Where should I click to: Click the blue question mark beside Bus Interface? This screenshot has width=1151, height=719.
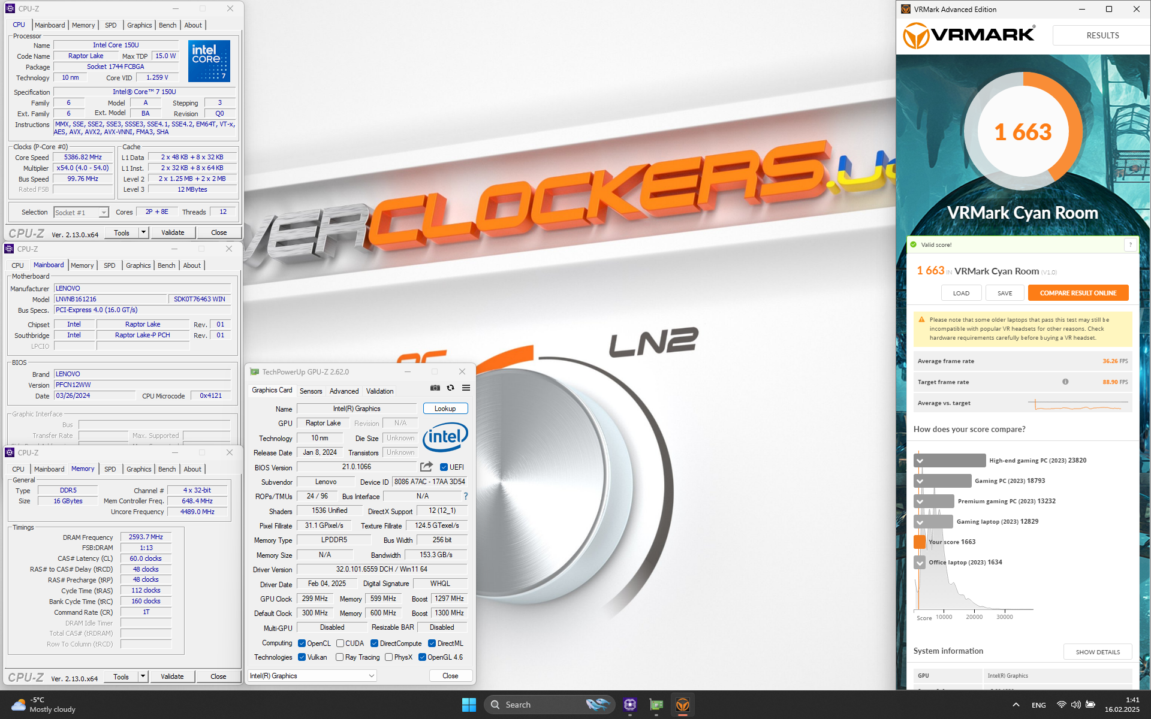(x=465, y=496)
